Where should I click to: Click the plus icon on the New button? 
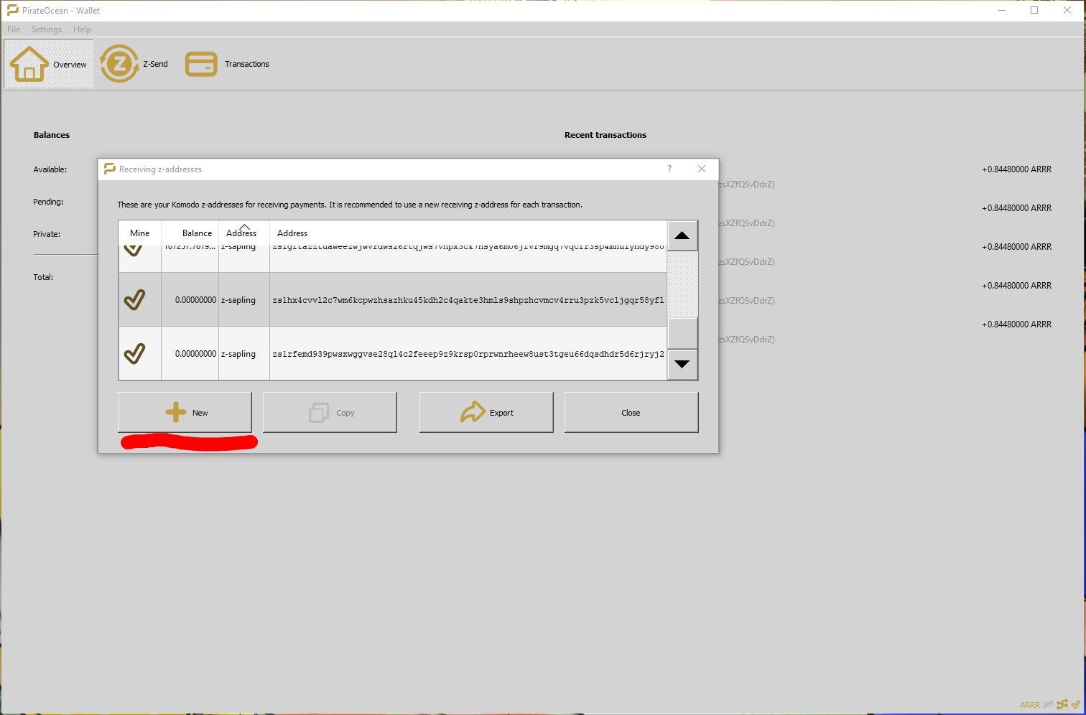175,412
